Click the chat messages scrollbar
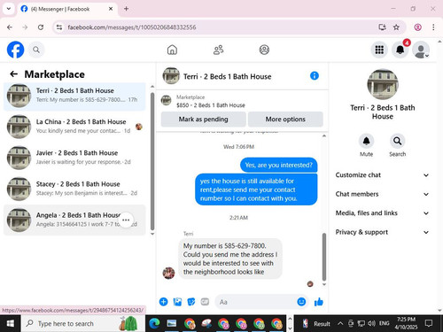 324,257
